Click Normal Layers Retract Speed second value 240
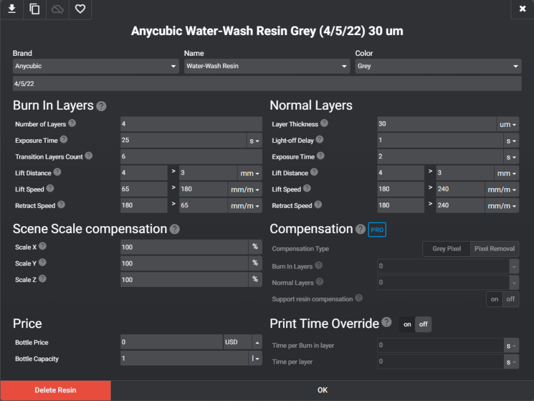Viewport: 534px width, 401px height. [x=460, y=206]
